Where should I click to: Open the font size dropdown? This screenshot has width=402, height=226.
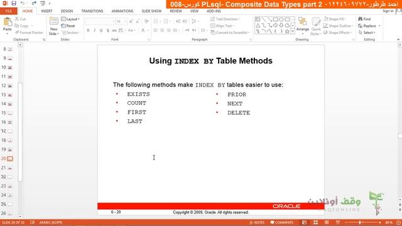pos(125,21)
